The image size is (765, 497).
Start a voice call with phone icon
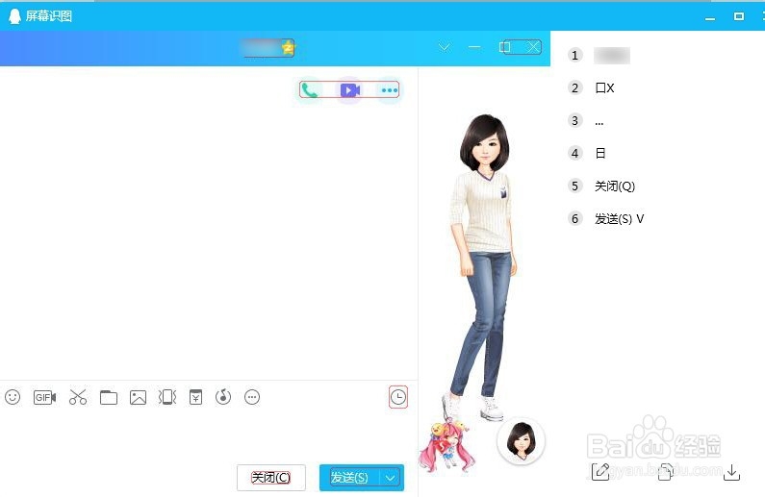tap(309, 90)
